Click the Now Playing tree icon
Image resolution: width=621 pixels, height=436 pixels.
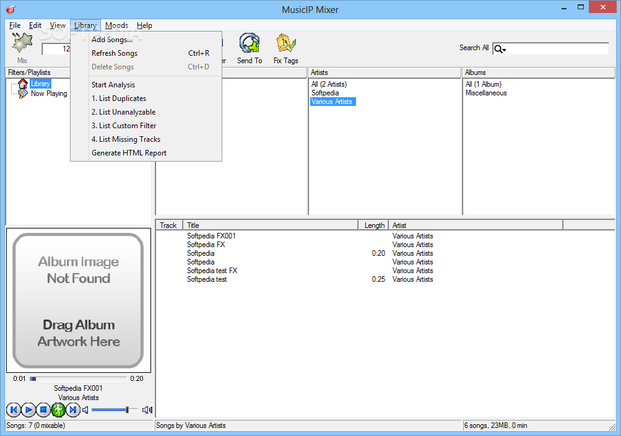tap(23, 94)
